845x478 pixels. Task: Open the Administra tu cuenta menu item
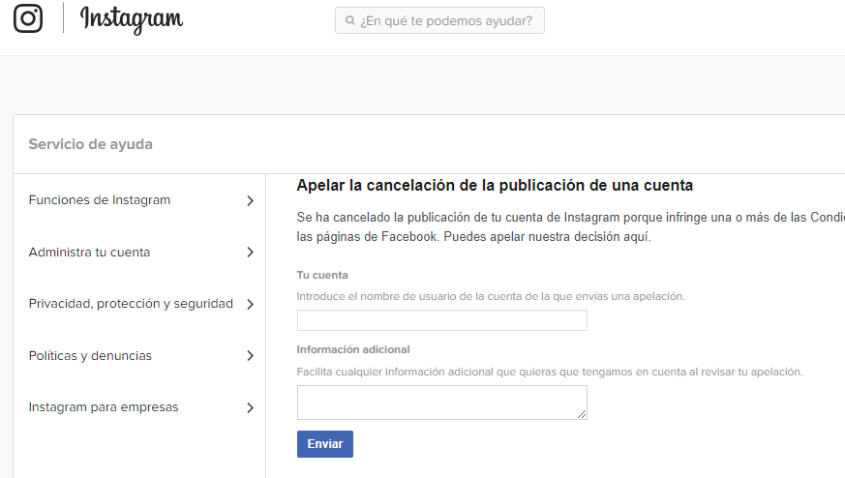(89, 253)
